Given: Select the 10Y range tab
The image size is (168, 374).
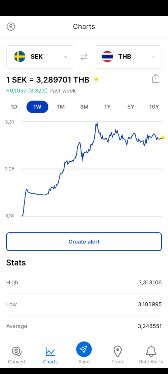Looking at the screenshot, I should click(154, 107).
